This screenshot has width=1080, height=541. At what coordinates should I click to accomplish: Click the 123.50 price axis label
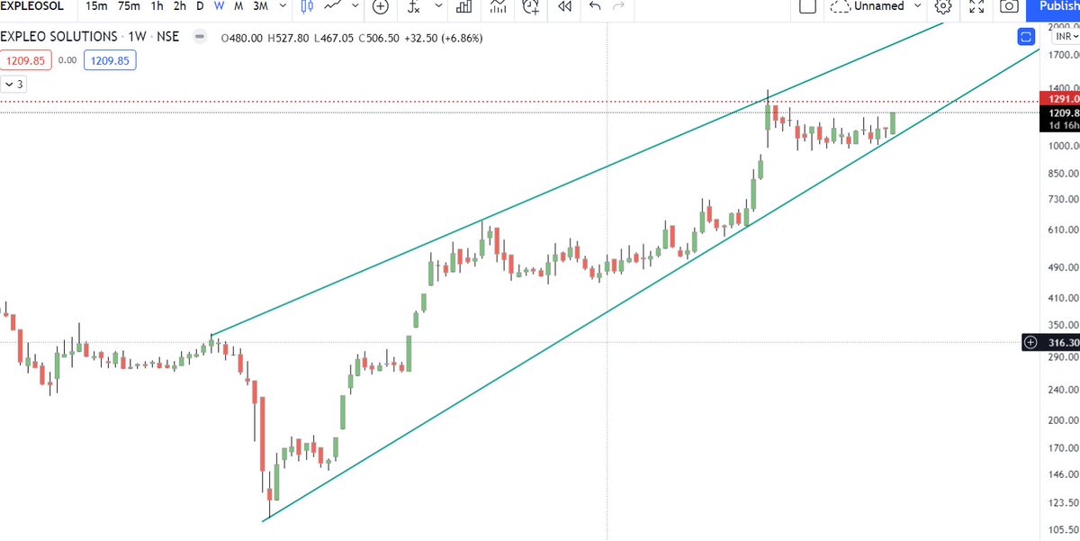point(1064,502)
